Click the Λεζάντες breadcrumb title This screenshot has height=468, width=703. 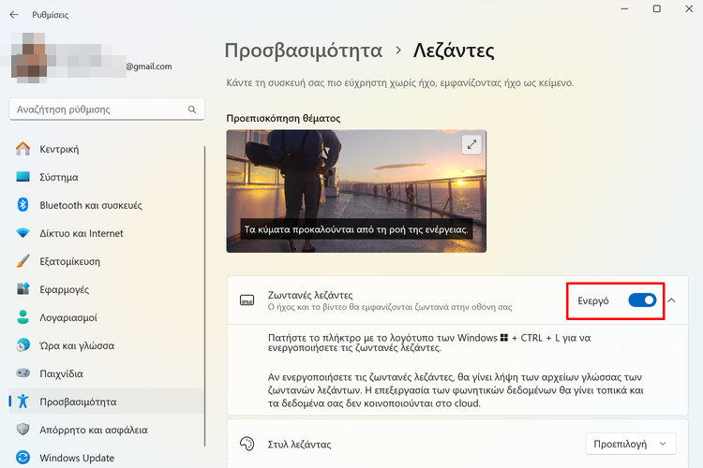pyautogui.click(x=454, y=51)
